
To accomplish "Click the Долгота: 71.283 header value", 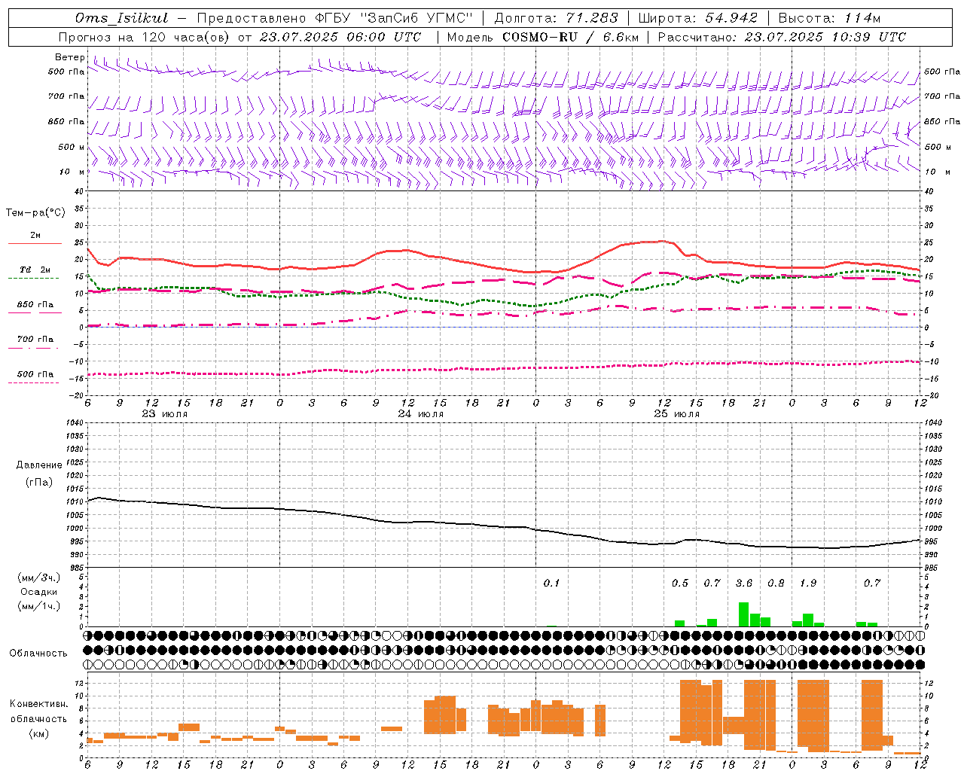I will [556, 18].
